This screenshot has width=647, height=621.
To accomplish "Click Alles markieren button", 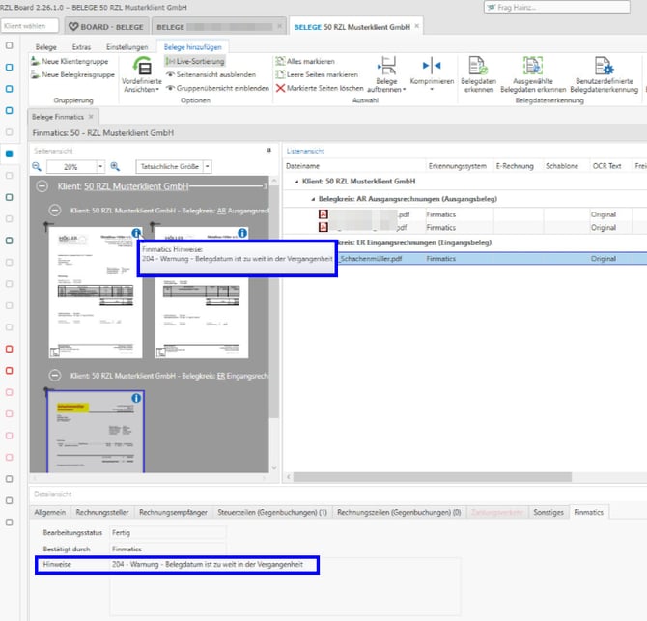I will tap(309, 61).
